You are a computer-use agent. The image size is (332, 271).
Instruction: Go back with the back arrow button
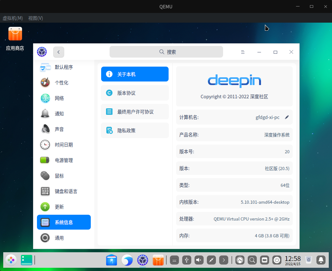pyautogui.click(x=59, y=52)
